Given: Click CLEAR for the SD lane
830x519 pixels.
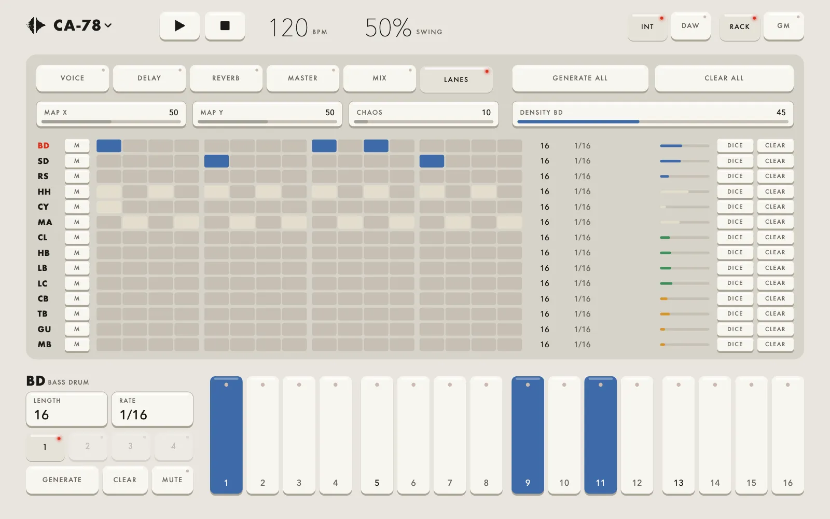Looking at the screenshot, I should coord(775,161).
